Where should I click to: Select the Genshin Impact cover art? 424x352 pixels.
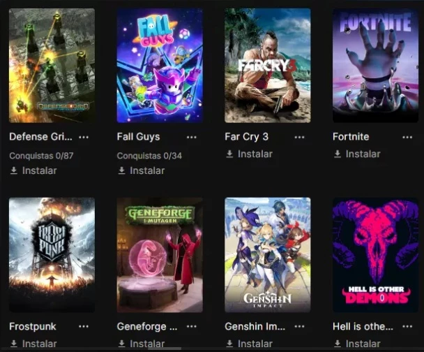(x=267, y=255)
